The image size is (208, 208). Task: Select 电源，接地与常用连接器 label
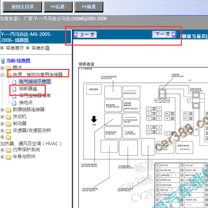(38, 75)
